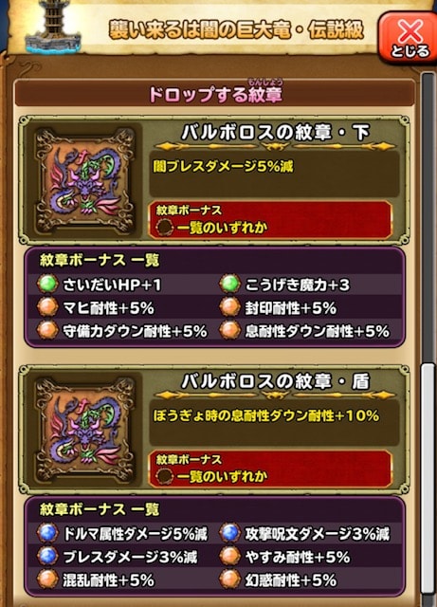Tap blue orb beside ドルマ属性ダメージ5%減
Viewport: 437px width, 607px height.
click(47, 533)
